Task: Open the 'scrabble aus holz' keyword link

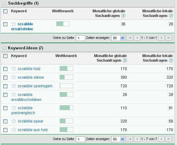Action: (33, 130)
